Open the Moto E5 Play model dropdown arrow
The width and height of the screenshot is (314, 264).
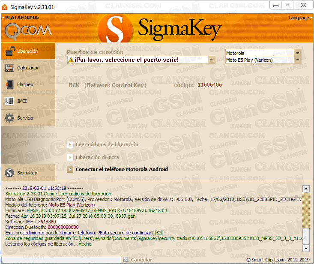click(x=297, y=60)
